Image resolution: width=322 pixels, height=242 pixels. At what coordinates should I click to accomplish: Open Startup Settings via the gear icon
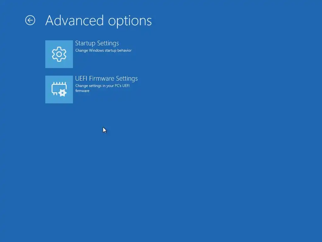coord(59,54)
